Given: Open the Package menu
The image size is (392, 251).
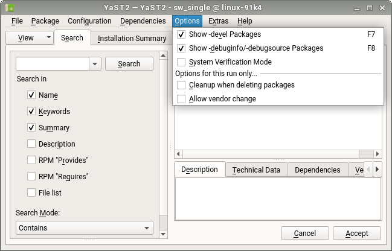Looking at the screenshot, I should coord(45,21).
